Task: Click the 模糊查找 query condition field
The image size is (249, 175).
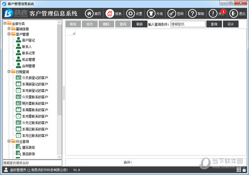Action: tap(188, 24)
